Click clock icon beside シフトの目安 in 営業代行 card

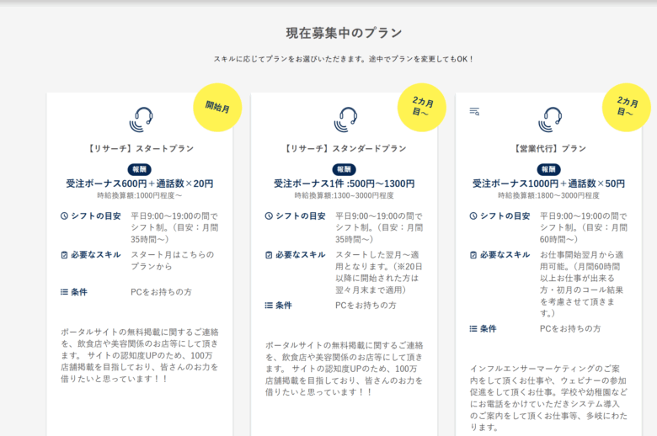[473, 216]
